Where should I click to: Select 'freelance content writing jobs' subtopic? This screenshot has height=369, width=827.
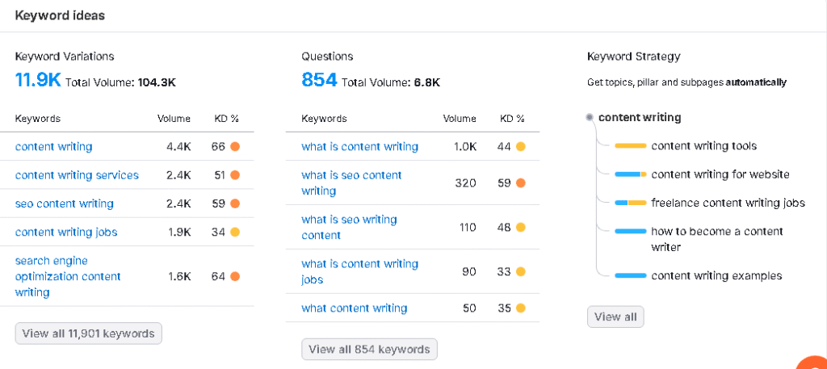(728, 203)
